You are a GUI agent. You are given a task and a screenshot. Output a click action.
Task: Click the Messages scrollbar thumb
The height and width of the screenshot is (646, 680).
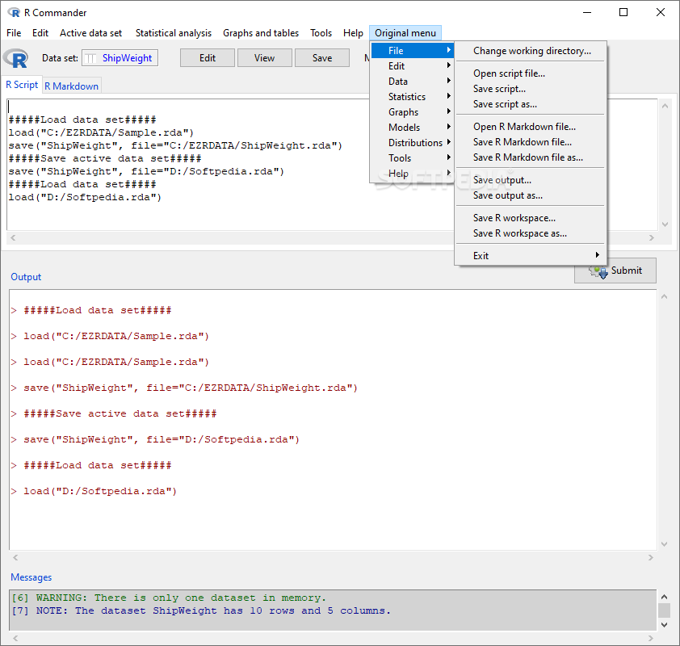tap(664, 610)
